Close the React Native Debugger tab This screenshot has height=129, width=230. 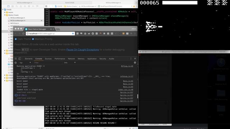coord(53,29)
